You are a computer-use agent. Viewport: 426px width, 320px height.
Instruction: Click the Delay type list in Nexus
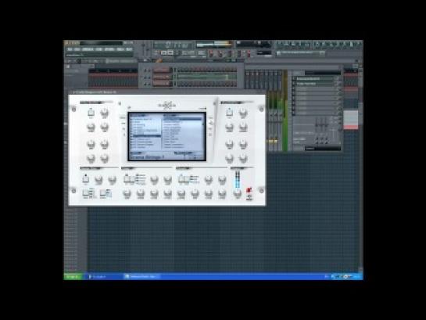pyautogui.click(x=141, y=178)
